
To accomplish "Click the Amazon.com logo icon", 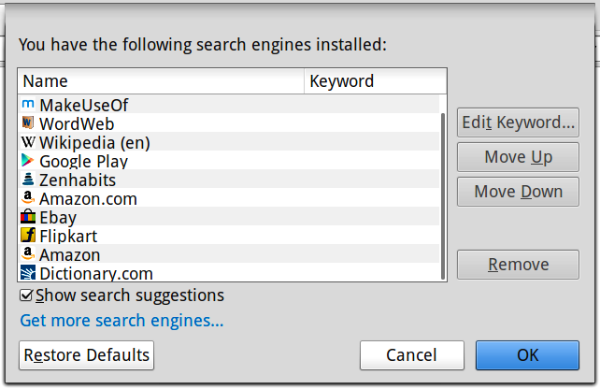I will [28, 198].
